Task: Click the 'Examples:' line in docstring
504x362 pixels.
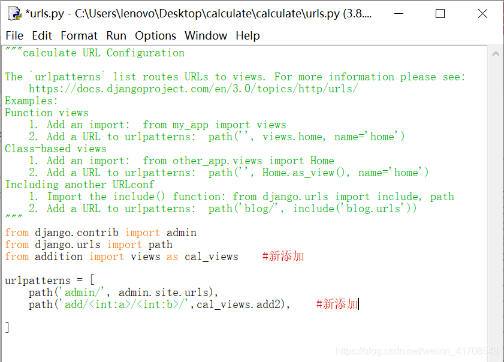Action: 31,101
